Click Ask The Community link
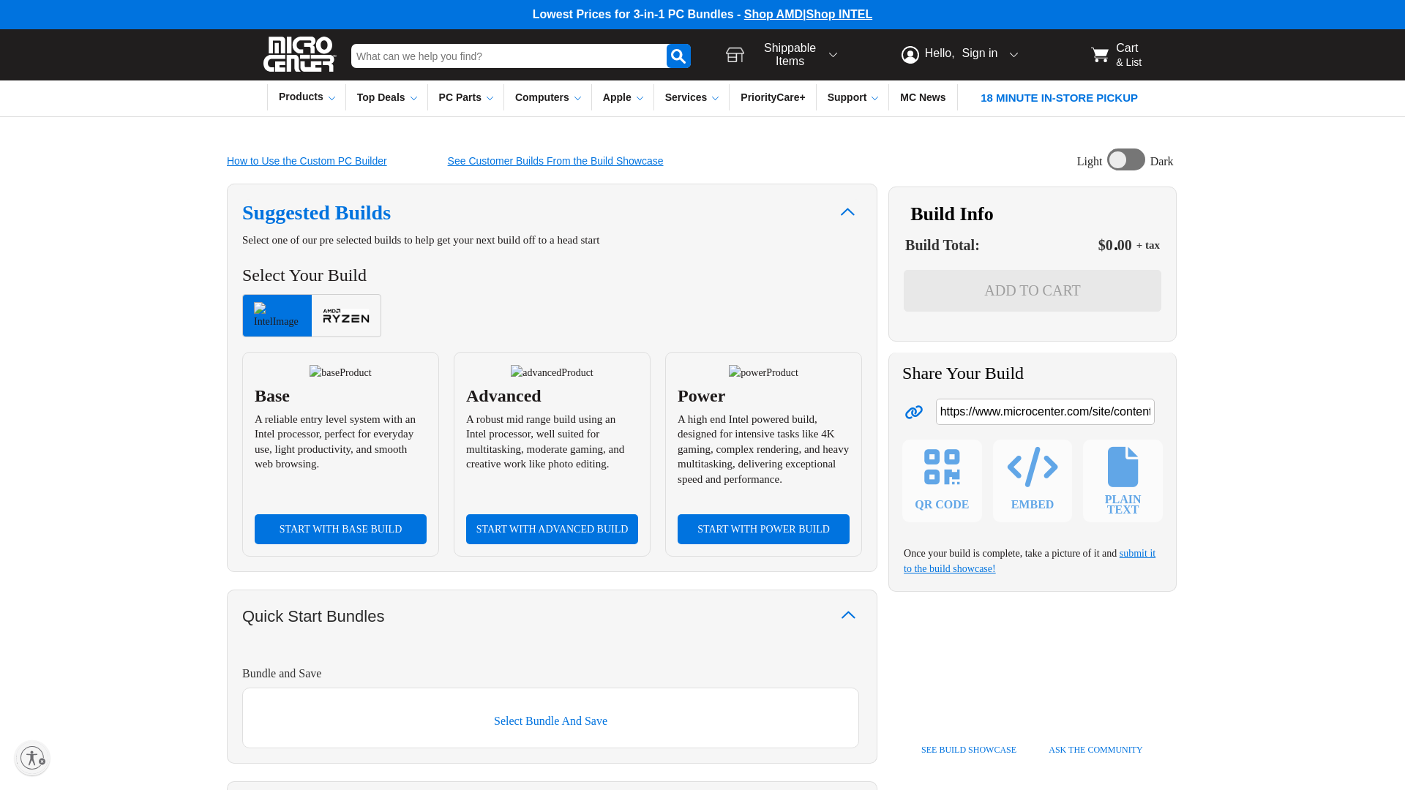 pyautogui.click(x=1095, y=750)
